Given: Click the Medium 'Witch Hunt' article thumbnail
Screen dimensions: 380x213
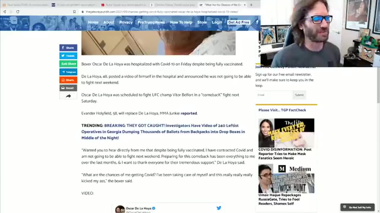Looking at the screenshot, I should click(x=286, y=178).
